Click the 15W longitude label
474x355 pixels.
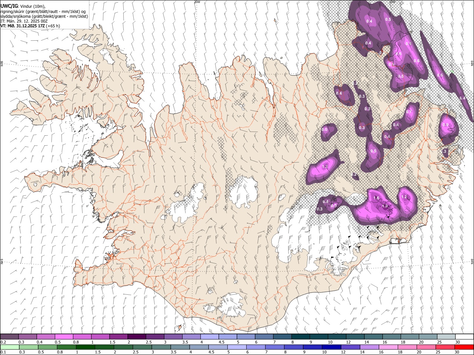(x=392, y=2)
